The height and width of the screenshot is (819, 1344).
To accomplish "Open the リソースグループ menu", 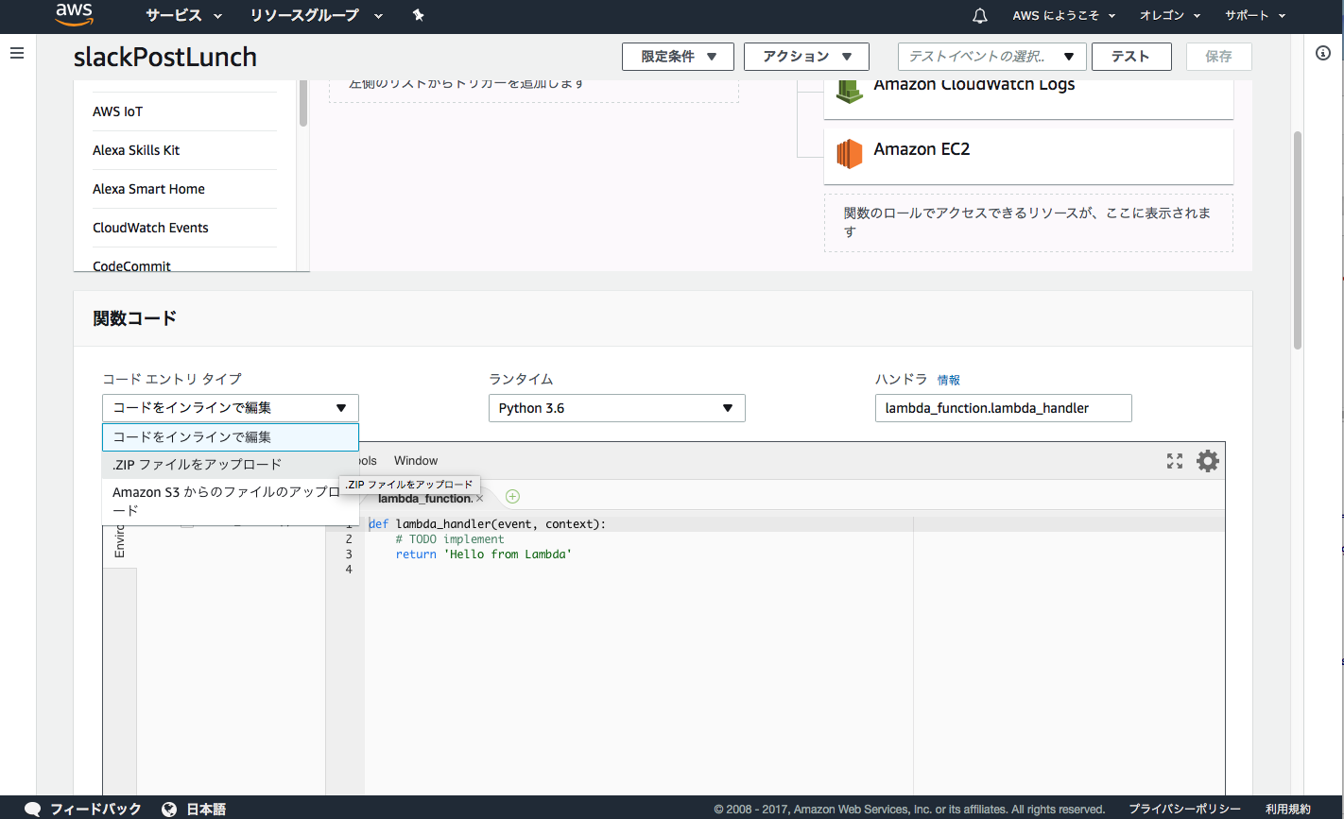I will pyautogui.click(x=317, y=15).
